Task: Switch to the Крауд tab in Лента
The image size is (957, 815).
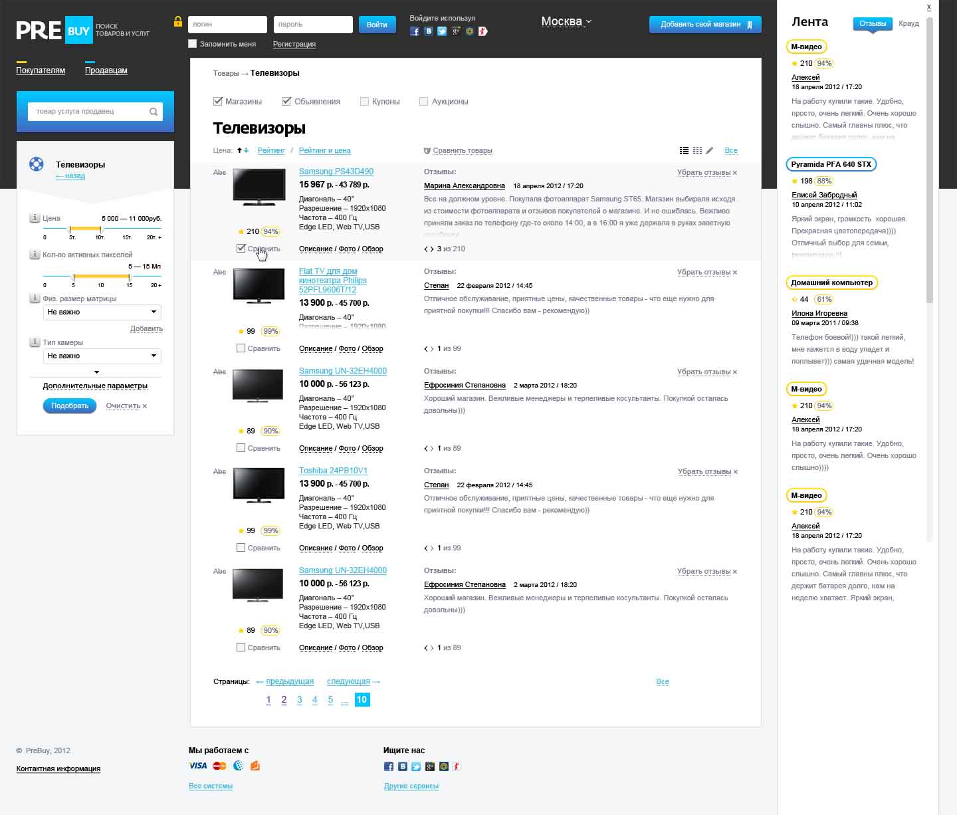Action: (x=908, y=24)
